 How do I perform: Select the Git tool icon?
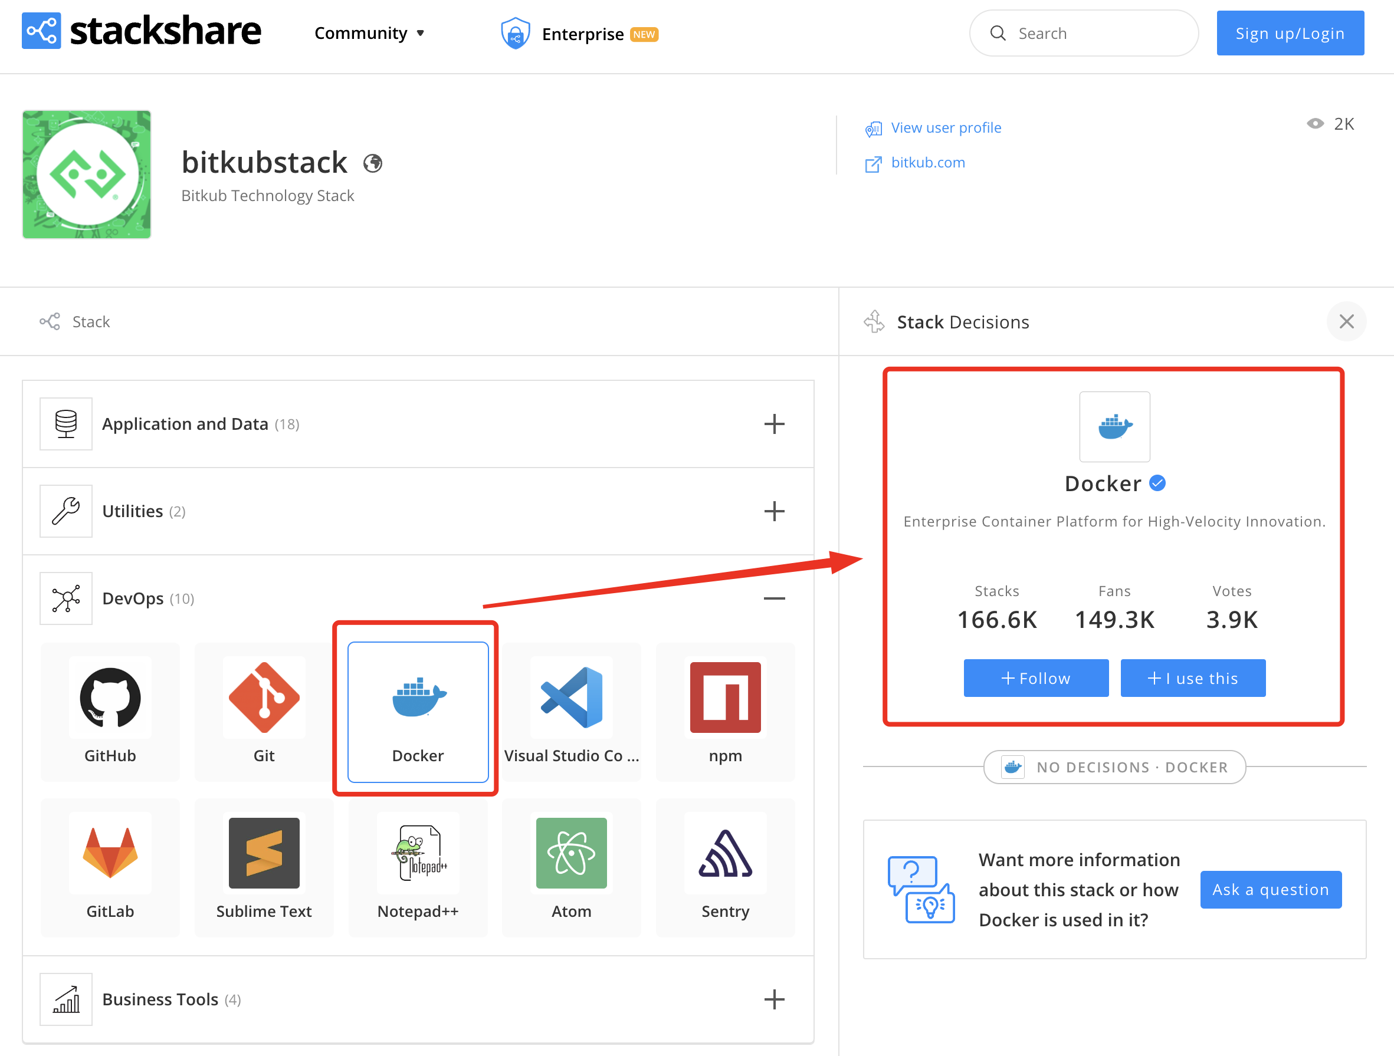tap(264, 698)
